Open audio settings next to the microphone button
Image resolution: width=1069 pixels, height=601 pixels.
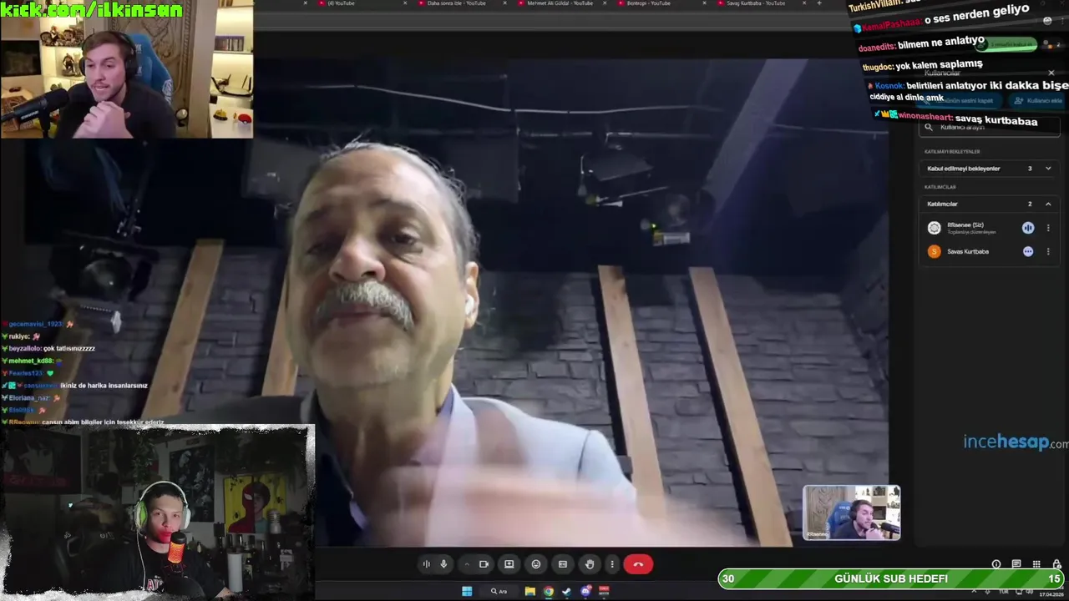(x=426, y=564)
